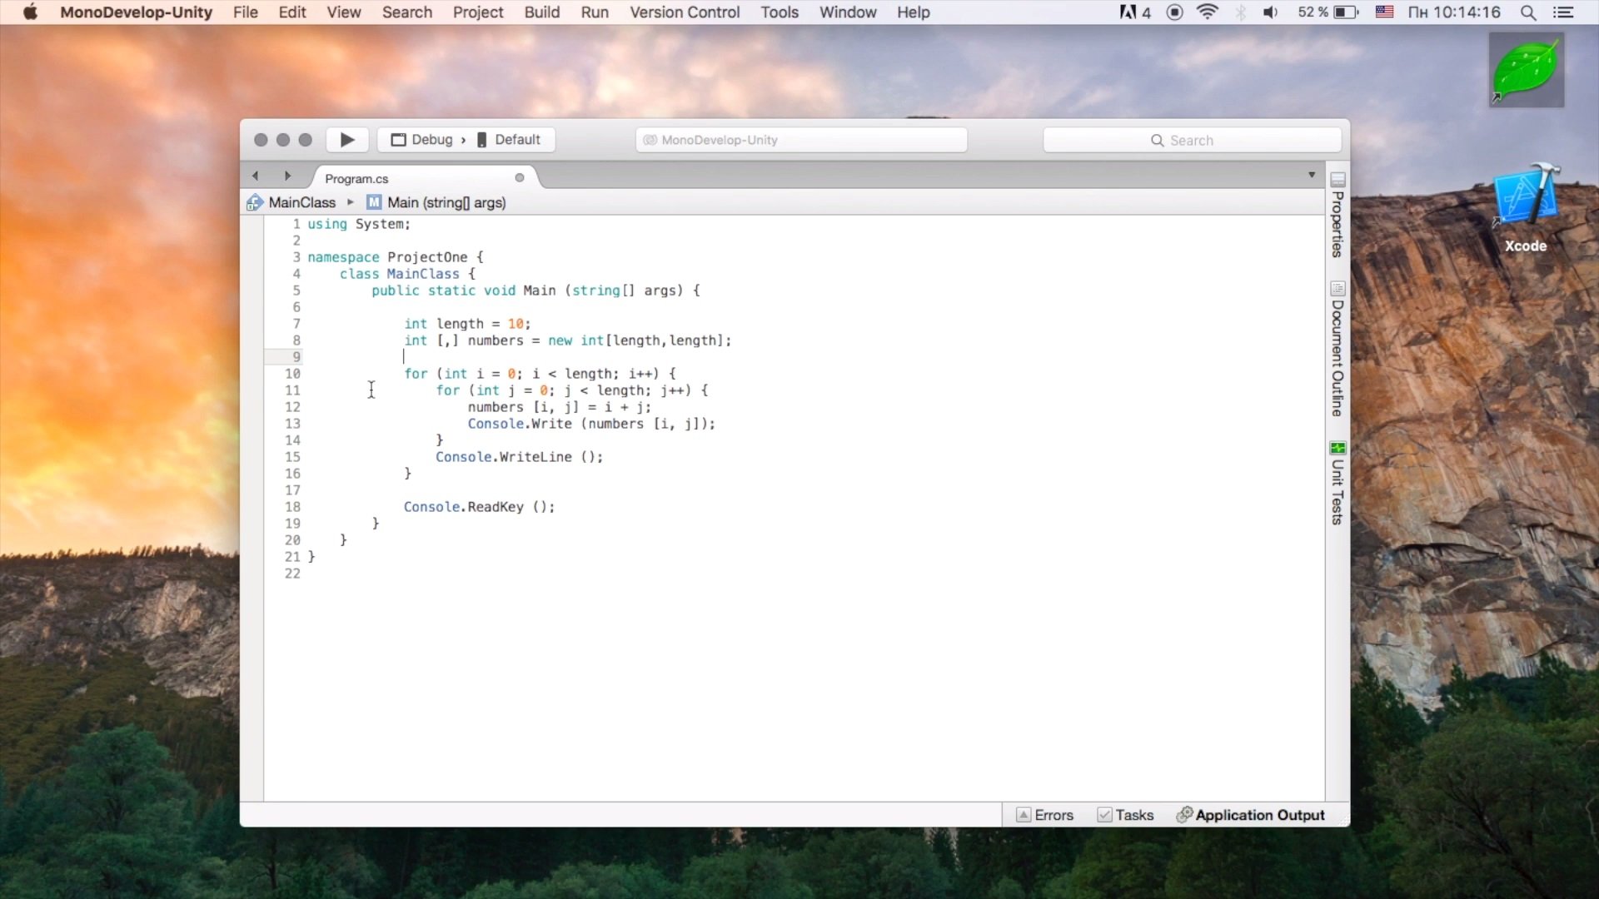This screenshot has height=899, width=1599.
Task: Open the Edit menu
Action: (292, 12)
